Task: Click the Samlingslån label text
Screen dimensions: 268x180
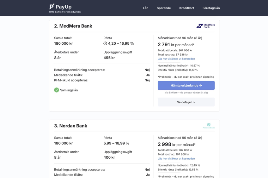Action: point(69,90)
